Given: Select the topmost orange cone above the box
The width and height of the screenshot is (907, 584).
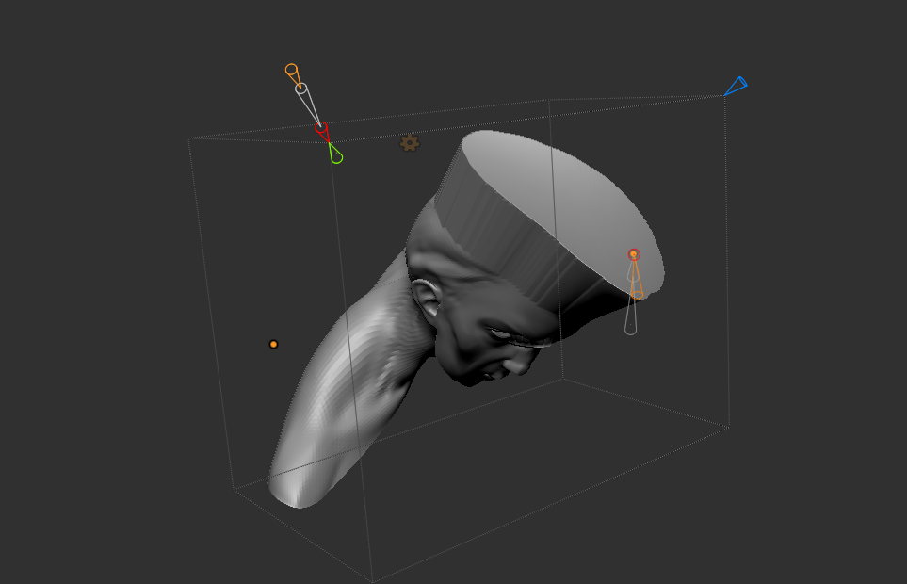Looking at the screenshot, I should coord(293,75).
